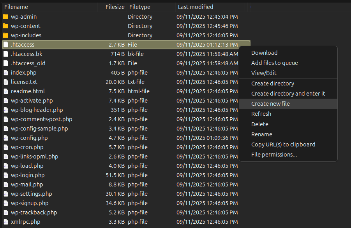Click the .htaccess.bk file icon
The height and width of the screenshot is (228, 351).
click(6, 54)
